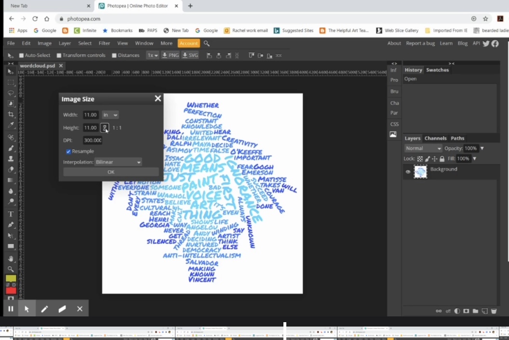Switch to the Swatches tab
This screenshot has height=340, width=509.
(438, 70)
